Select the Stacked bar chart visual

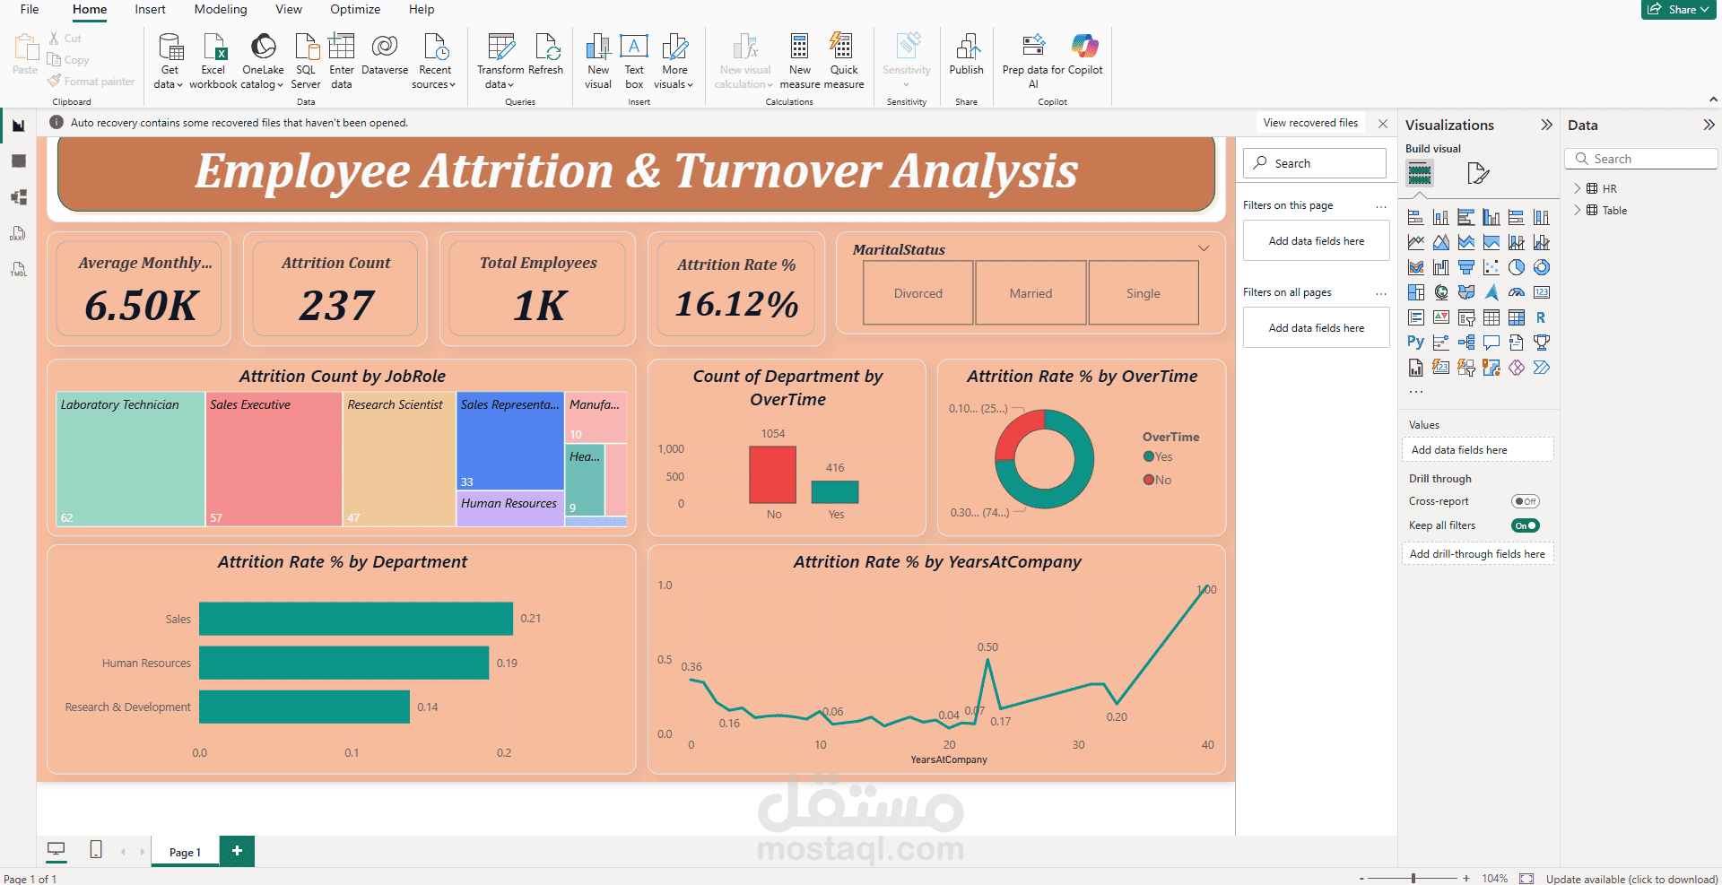[1416, 217]
